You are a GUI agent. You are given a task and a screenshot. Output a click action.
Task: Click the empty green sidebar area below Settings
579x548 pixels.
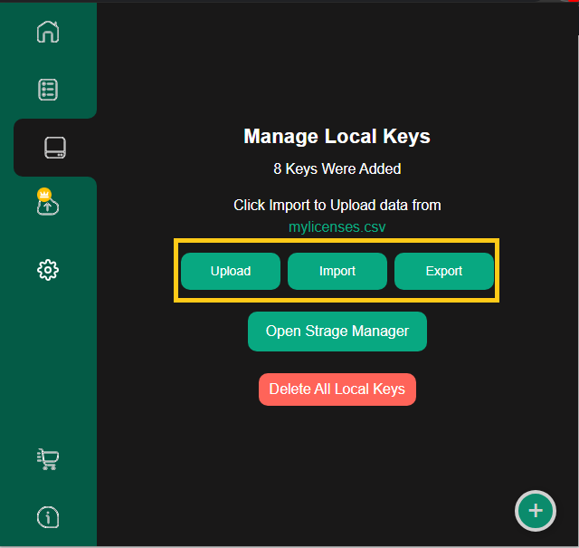(x=48, y=362)
